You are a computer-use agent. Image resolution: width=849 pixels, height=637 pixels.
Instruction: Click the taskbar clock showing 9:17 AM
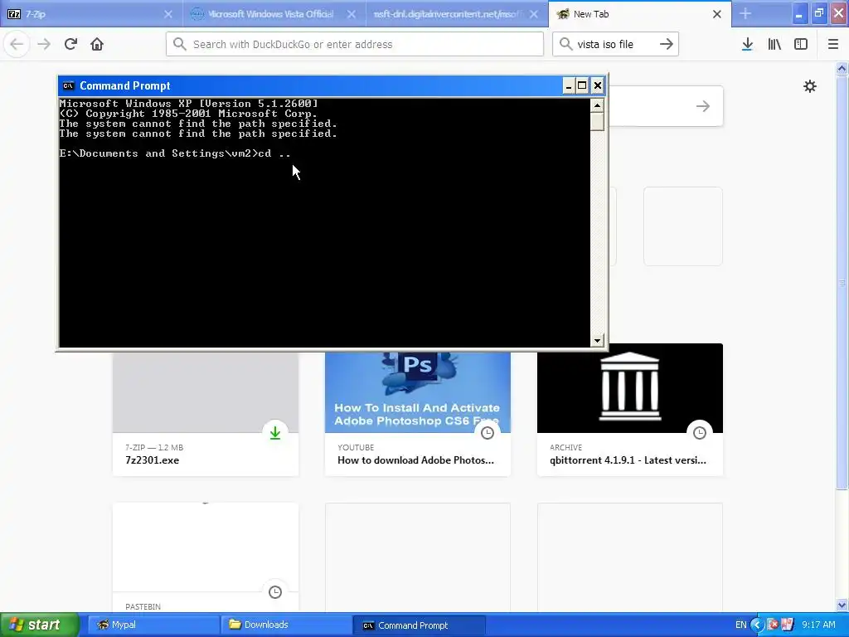(x=818, y=625)
